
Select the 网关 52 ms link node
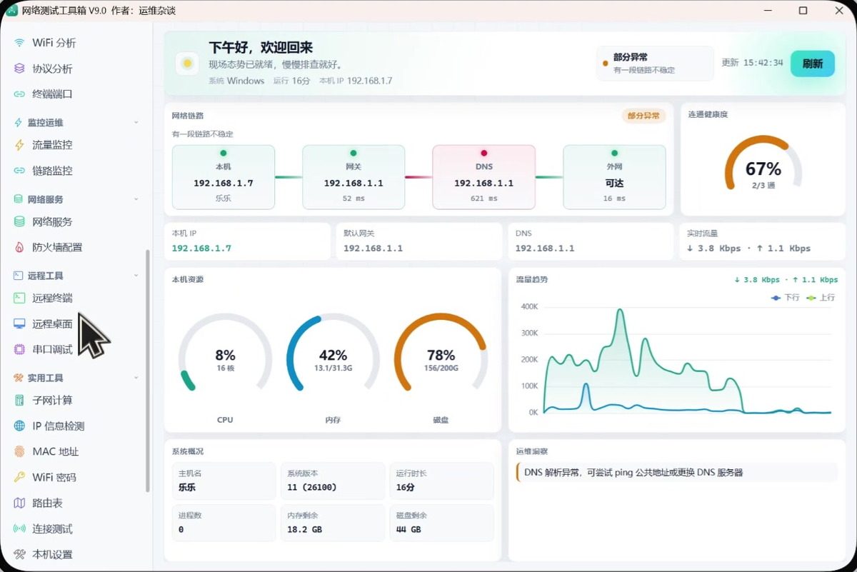pos(354,177)
